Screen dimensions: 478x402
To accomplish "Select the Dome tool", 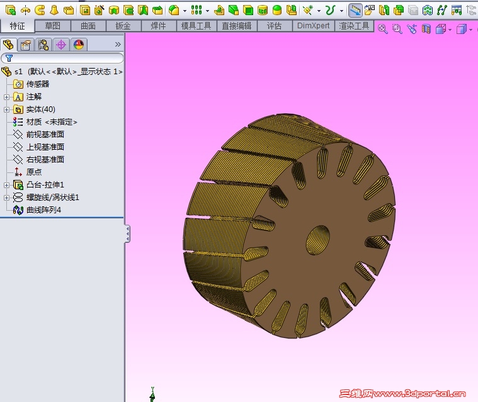I will pyautogui.click(x=277, y=10).
